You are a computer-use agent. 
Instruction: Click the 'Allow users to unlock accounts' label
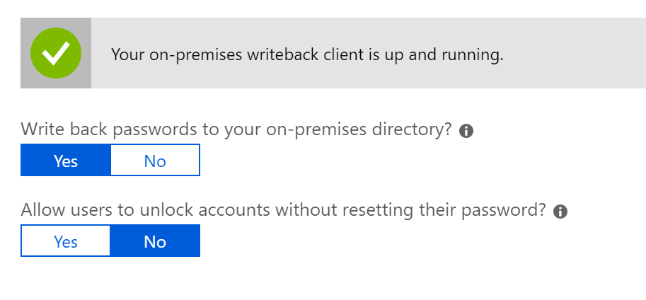point(284,211)
